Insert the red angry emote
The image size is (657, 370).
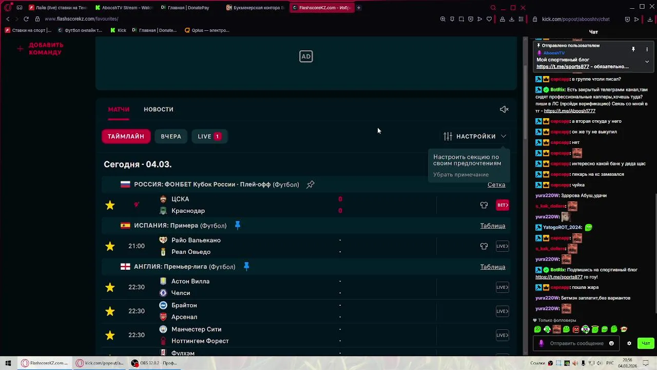[x=576, y=329]
